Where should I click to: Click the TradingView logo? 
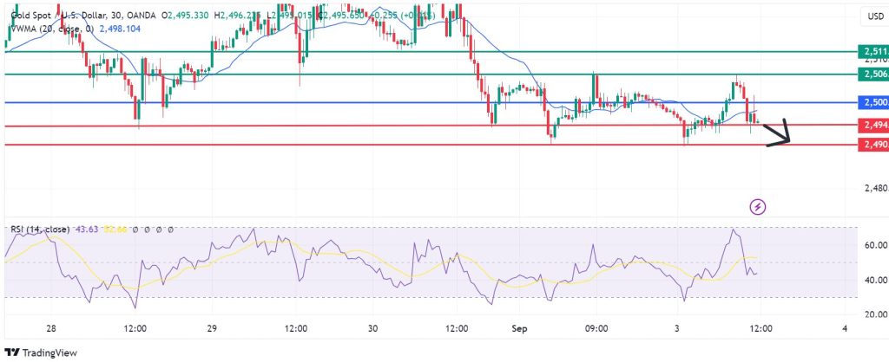[x=41, y=353]
